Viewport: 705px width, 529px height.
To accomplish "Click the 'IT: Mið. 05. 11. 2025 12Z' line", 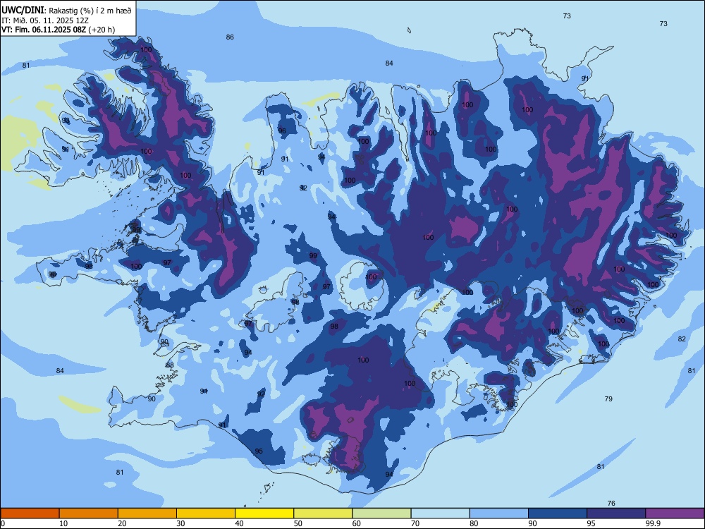I will point(45,20).
